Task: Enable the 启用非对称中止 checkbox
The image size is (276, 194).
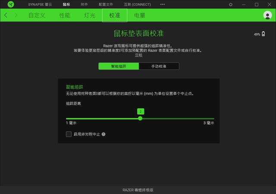Action: click(69, 134)
